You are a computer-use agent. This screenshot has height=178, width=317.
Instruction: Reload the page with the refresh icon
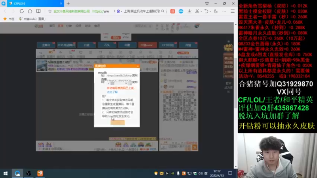22,11
